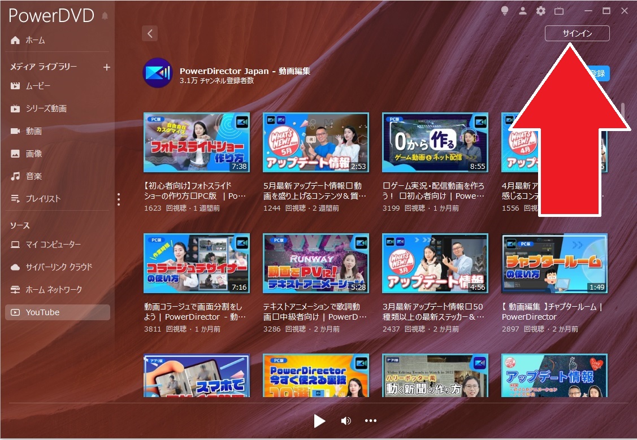Click 3.1万 チャンネル登録者数 text
Screen dimensions: 637x440
(217, 80)
